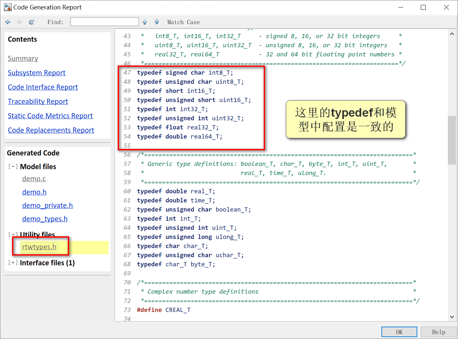Viewport: 458px width, 339px height.
Task: Click line 65 typedef ulong_T
Action: click(x=190, y=237)
